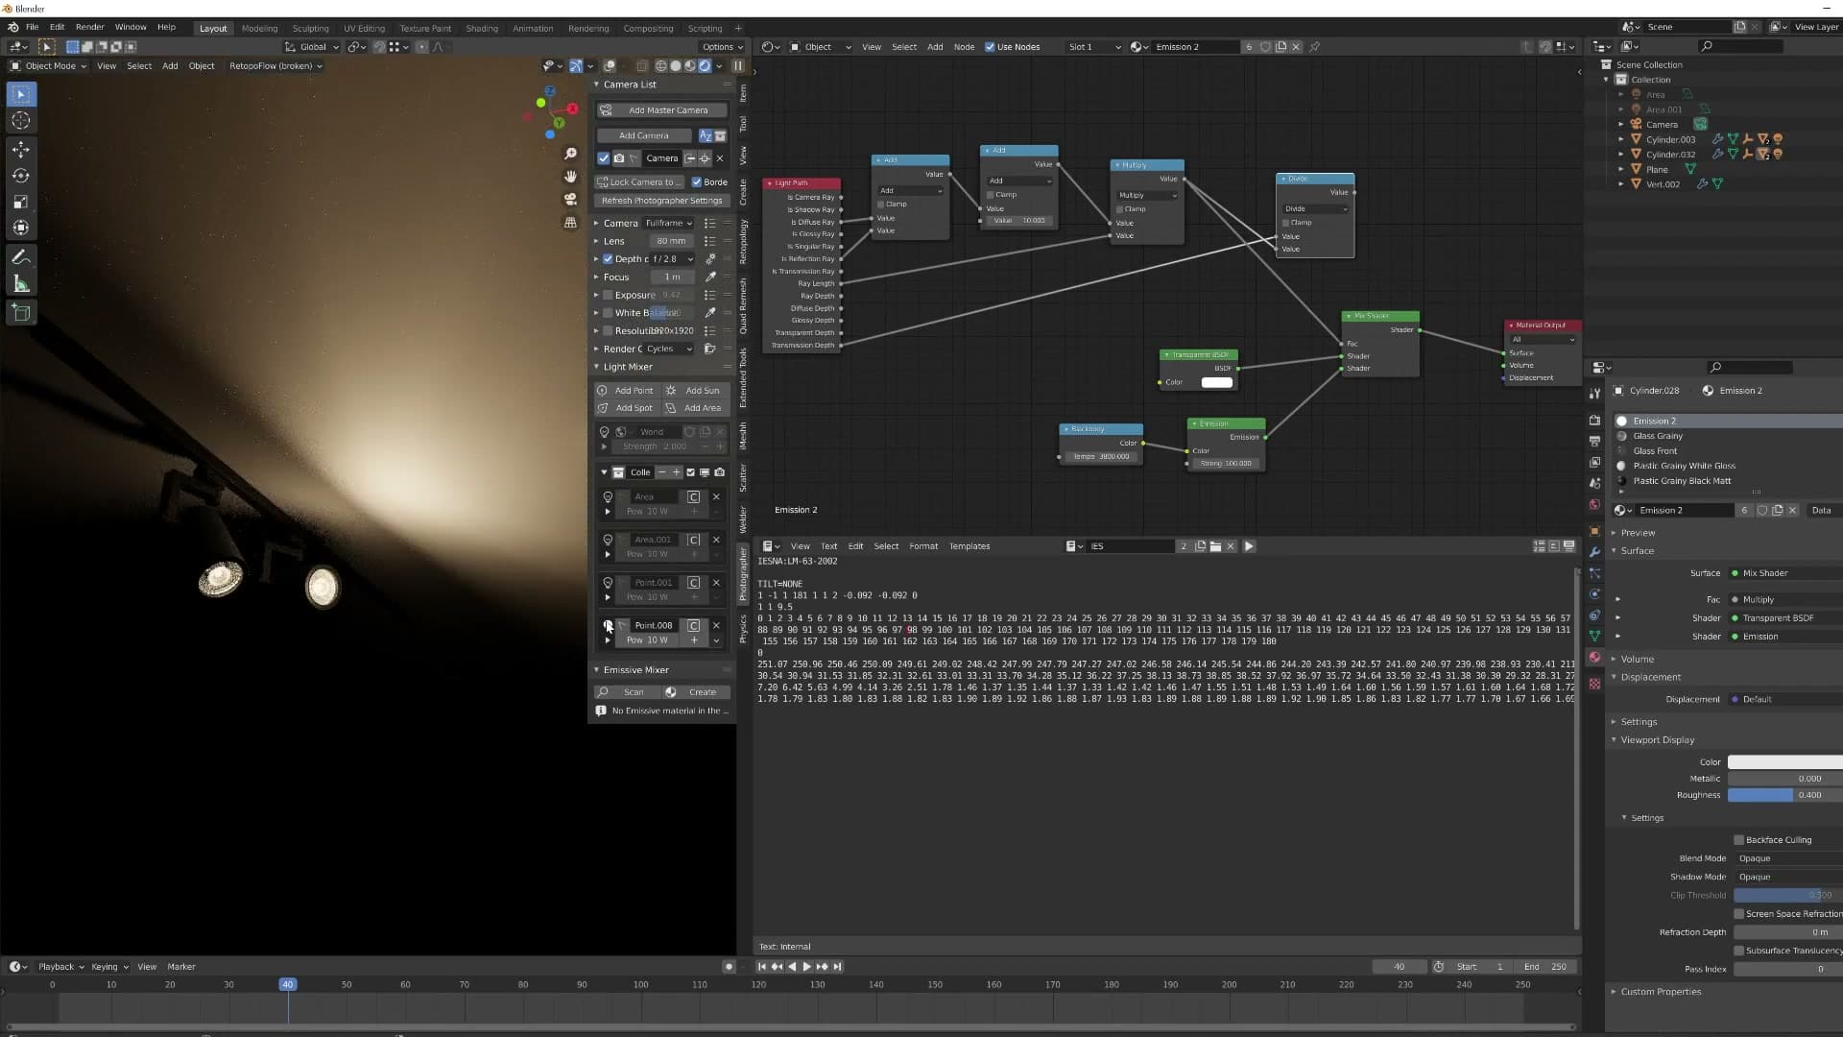This screenshot has width=1843, height=1037.
Task: Click Add Master Camera button
Action: [x=661, y=110]
